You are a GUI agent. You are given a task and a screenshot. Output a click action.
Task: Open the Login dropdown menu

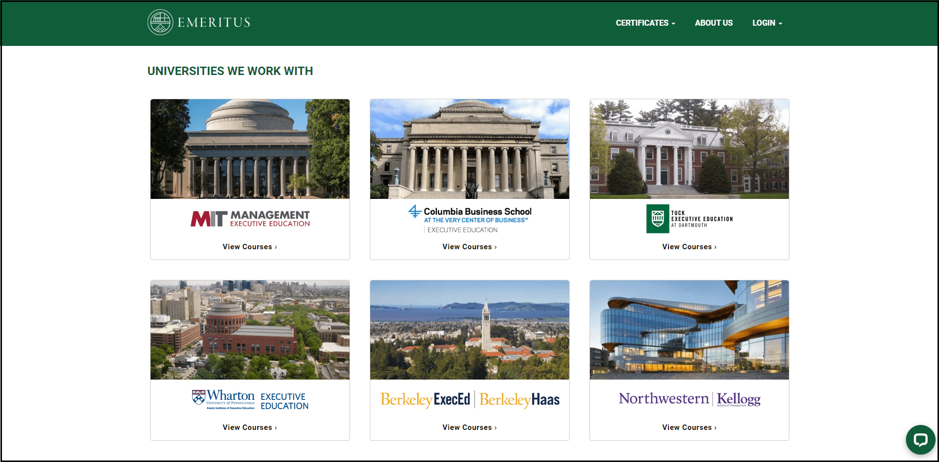(767, 23)
